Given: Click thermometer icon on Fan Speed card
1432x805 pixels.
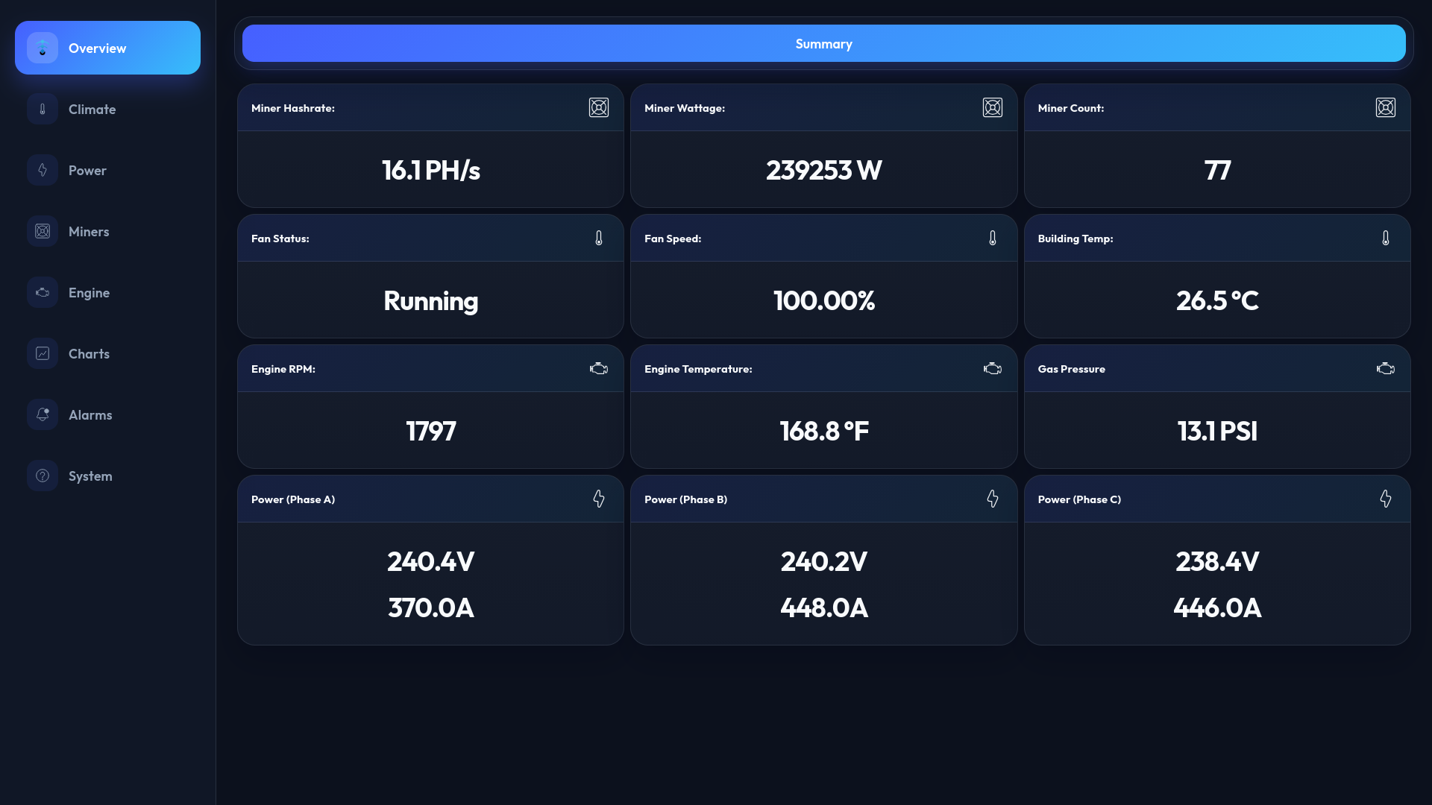Looking at the screenshot, I should click(993, 238).
